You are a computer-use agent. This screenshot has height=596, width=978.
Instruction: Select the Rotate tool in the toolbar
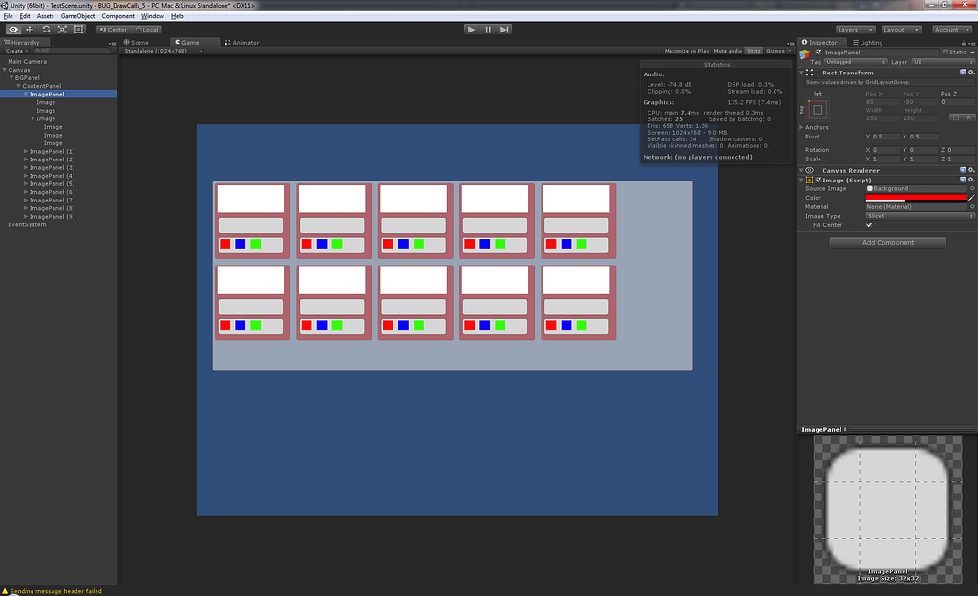click(x=45, y=29)
